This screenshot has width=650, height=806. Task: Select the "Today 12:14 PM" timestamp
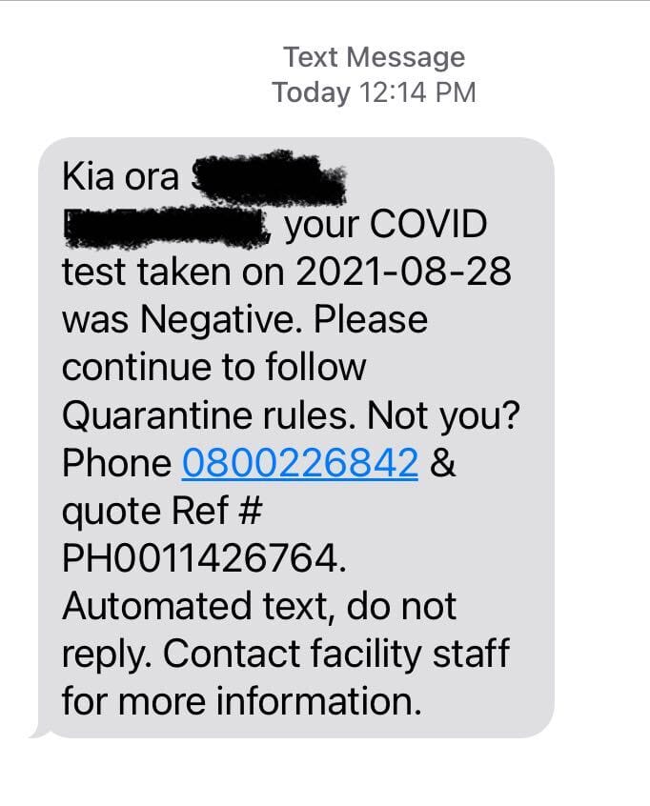click(x=374, y=92)
